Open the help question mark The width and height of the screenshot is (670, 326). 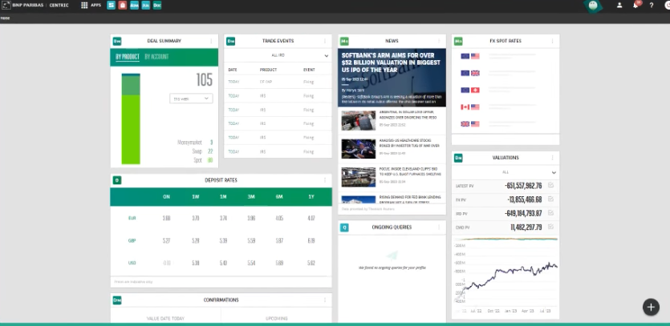[x=652, y=5]
